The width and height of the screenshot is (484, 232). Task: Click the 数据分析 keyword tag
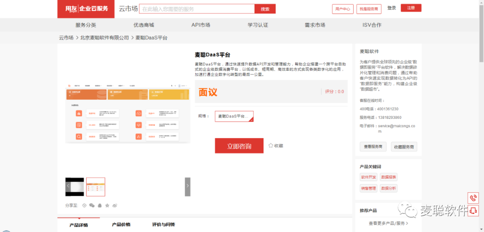pyautogui.click(x=389, y=188)
